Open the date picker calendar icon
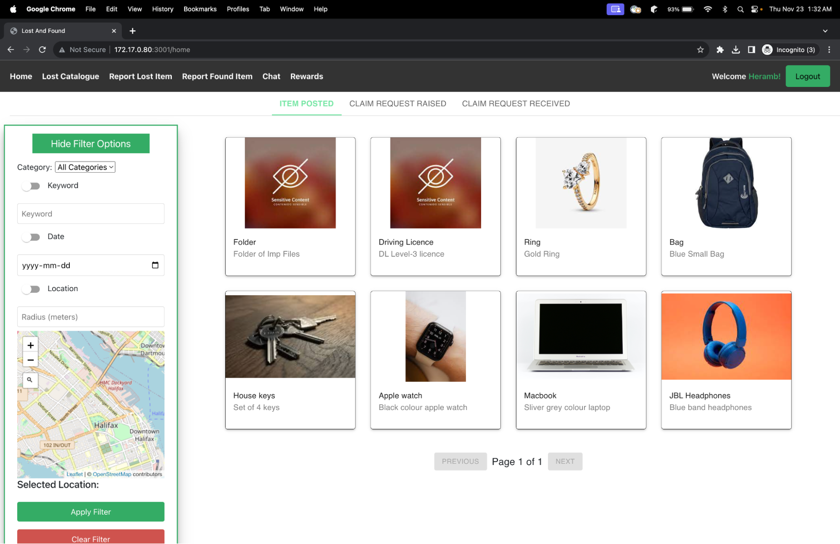The height and width of the screenshot is (544, 840). point(155,265)
